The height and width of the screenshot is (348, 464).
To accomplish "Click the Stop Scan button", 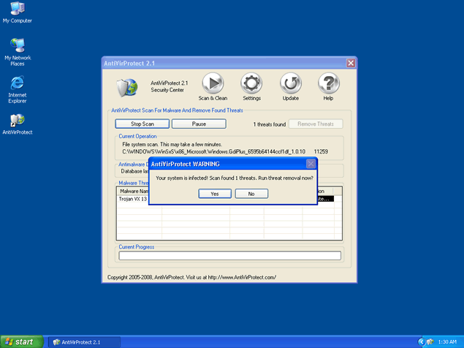I will point(142,124).
